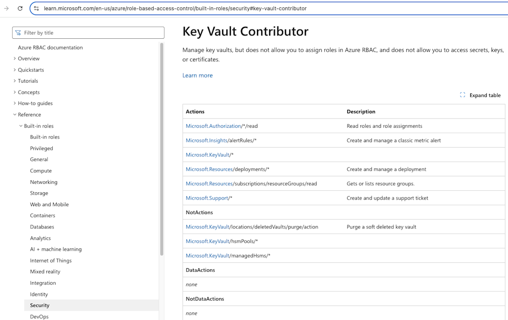Select AI + machine learning item
The height and width of the screenshot is (320, 508).
56,249
